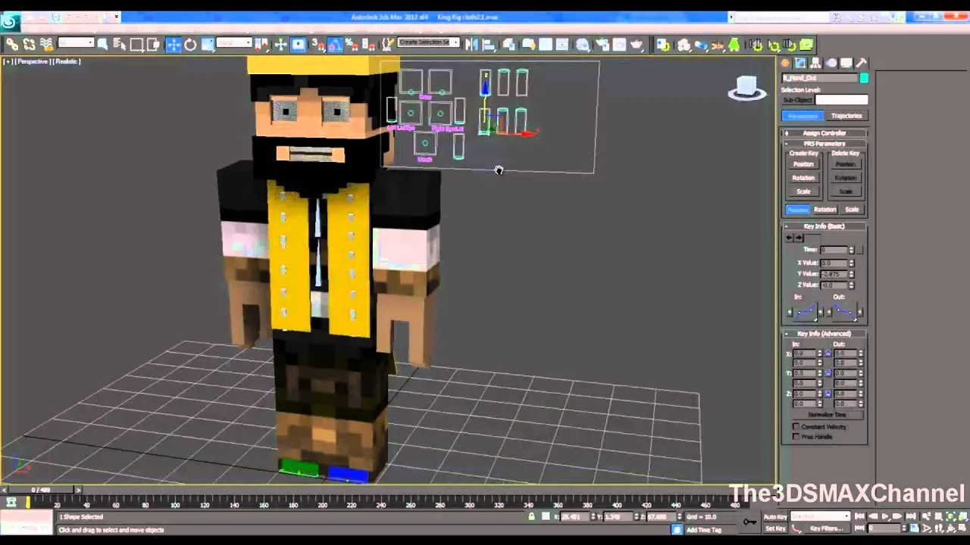Toggle Percent Snap
Screen dimensions: 970x545
(352, 45)
